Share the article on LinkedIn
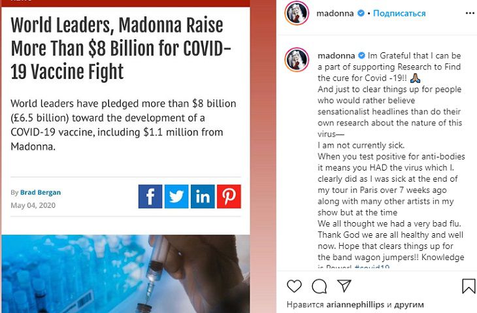Screen dimensions: 477x313 pyautogui.click(x=203, y=197)
